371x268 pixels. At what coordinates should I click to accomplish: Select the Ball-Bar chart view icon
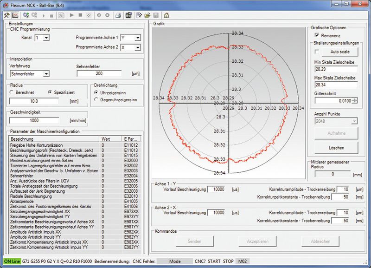(x=15, y=15)
